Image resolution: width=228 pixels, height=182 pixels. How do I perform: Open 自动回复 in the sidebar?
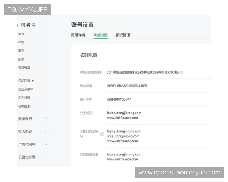24,80
